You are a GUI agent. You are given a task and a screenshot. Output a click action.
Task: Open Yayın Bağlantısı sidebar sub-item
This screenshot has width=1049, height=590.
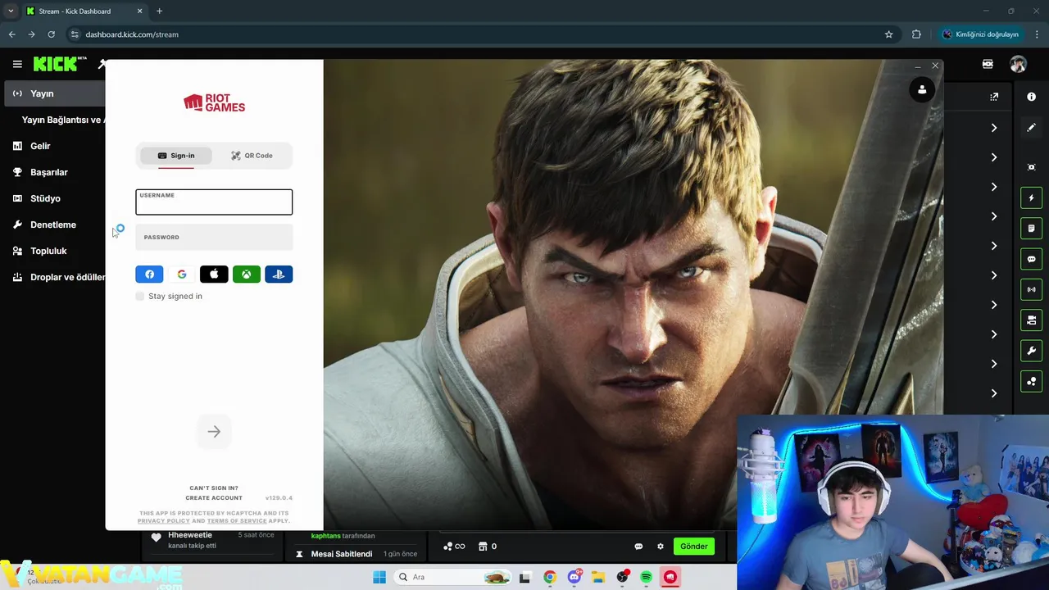[62, 120]
